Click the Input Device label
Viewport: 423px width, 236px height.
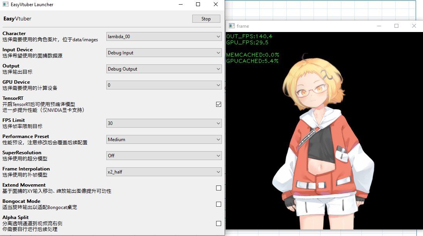click(18, 50)
